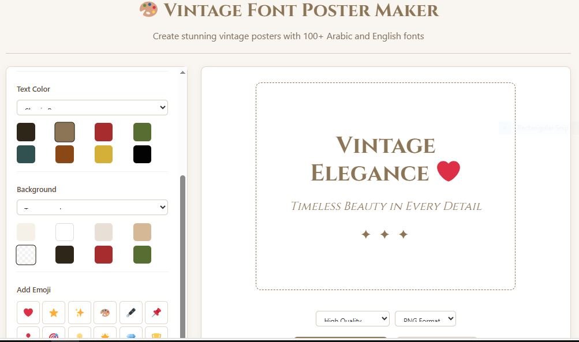Add the gold star emoji
579x342 pixels.
pyautogui.click(x=54, y=313)
